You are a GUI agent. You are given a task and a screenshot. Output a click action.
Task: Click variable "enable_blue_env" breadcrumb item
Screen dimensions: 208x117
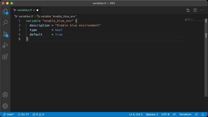[x=58, y=16]
